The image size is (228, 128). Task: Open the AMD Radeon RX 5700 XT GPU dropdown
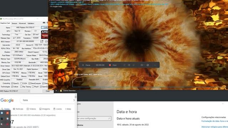point(15,91)
